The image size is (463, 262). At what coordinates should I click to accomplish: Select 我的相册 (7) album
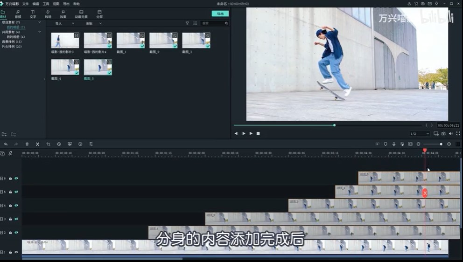(x=16, y=27)
